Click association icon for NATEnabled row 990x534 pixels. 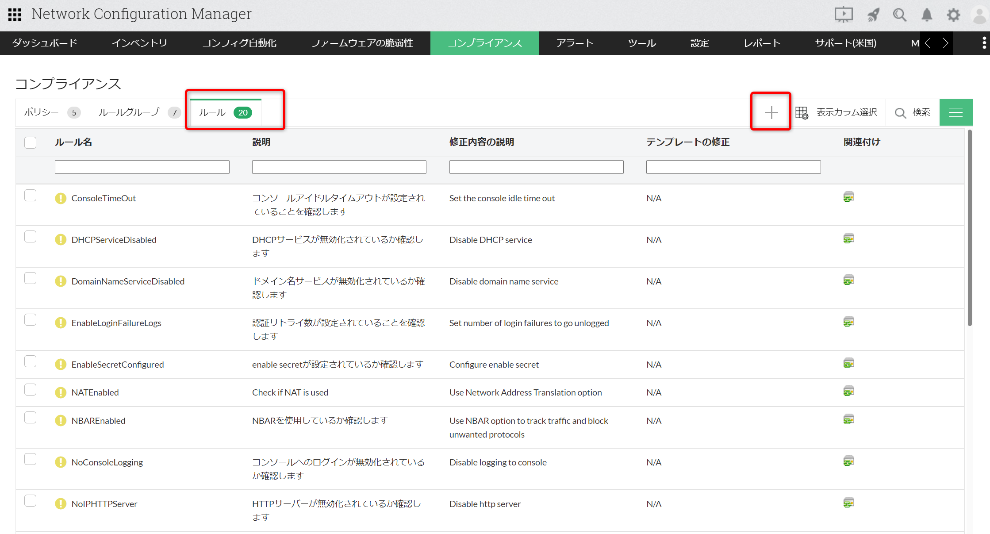coord(848,392)
